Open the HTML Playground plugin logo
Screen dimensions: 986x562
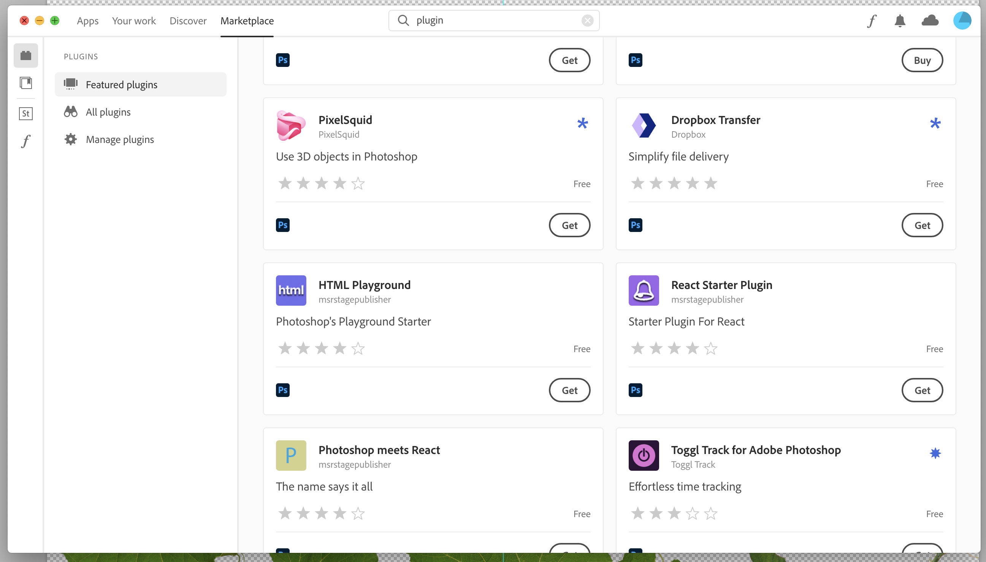291,290
